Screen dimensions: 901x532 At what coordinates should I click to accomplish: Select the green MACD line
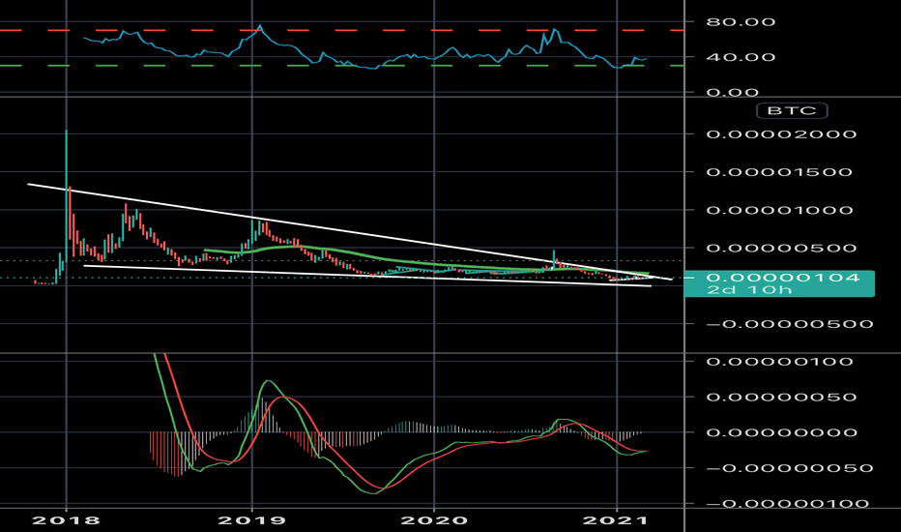tap(373, 493)
